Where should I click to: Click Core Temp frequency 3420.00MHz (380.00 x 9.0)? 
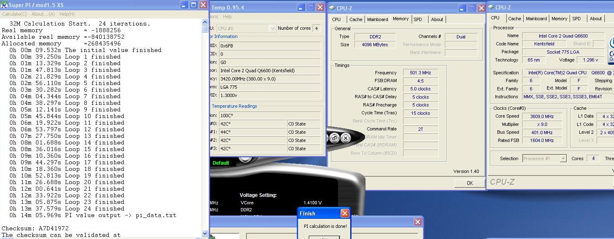pos(270,79)
